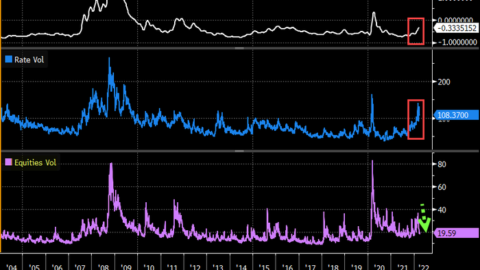
Task: Click the 40 tick on Equities Vol axis
Action: [x=442, y=210]
